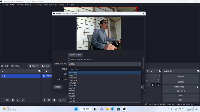Open Task View from taskbar
This screenshot has width=200, height=112.
95,109
